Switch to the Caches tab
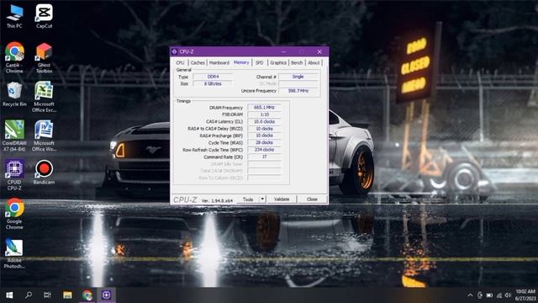 click(198, 63)
